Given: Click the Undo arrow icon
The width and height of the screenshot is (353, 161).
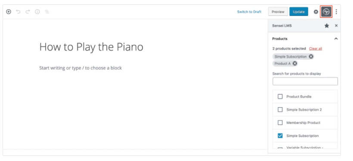Looking at the screenshot, I should 18,12.
